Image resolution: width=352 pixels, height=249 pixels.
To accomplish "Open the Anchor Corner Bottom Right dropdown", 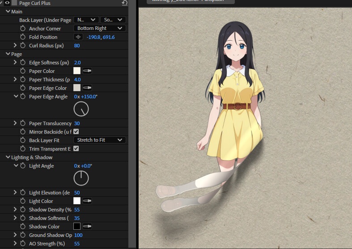I will pos(100,28).
